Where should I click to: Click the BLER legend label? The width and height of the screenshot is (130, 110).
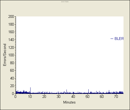[119, 39]
